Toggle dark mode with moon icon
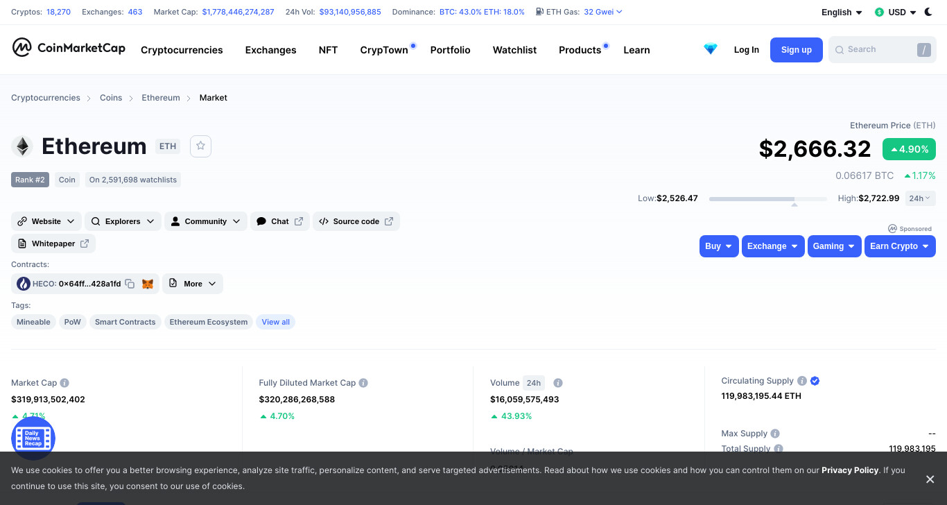947x505 pixels. 928,12
